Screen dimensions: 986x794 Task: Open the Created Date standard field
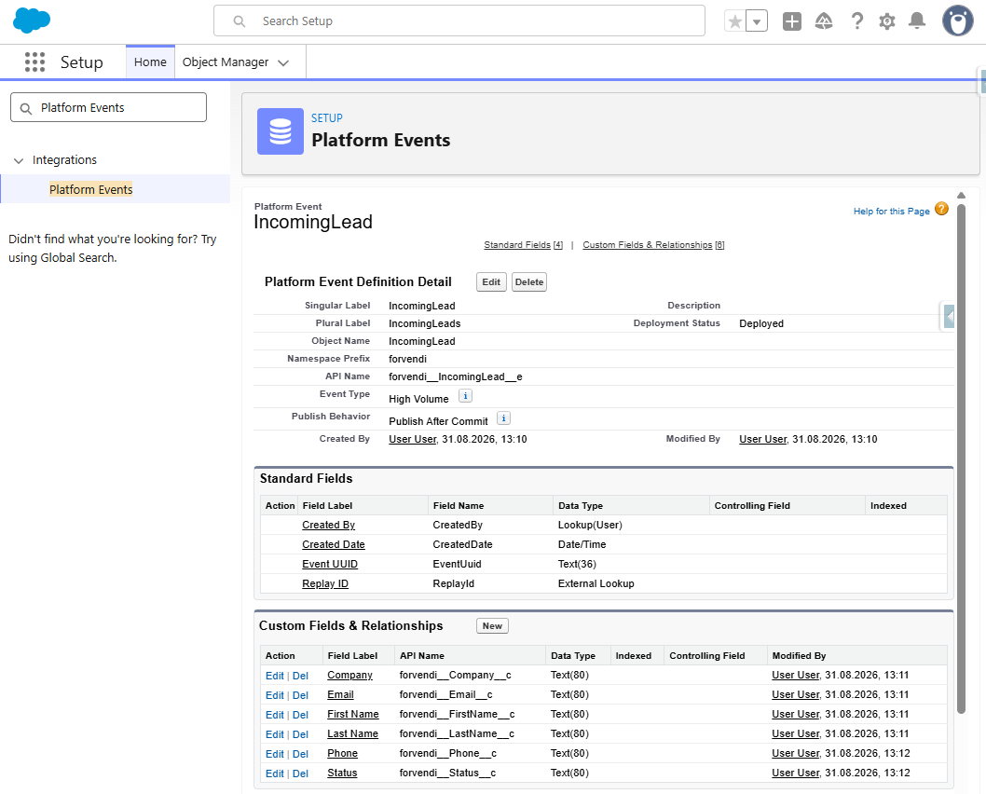(x=334, y=544)
